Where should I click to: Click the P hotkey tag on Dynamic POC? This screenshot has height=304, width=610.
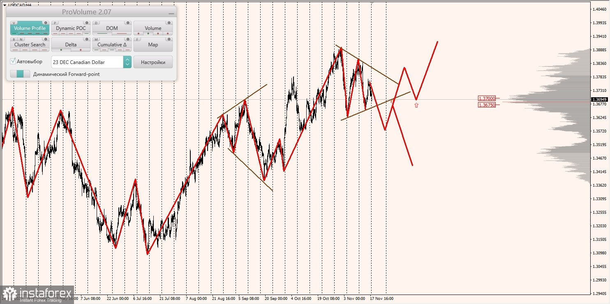point(55,23)
